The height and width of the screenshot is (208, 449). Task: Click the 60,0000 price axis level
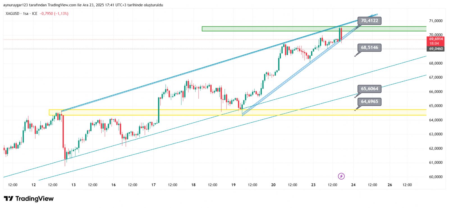[436, 177]
